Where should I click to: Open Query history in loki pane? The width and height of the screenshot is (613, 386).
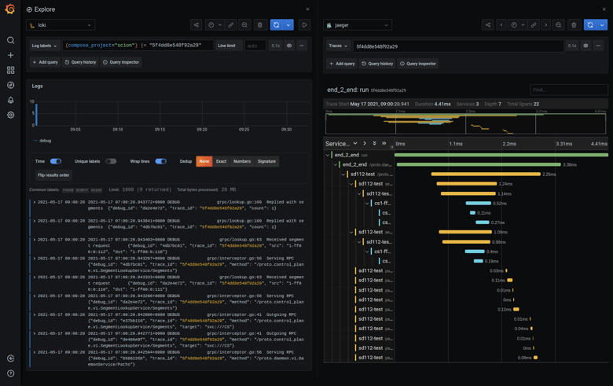(80, 62)
